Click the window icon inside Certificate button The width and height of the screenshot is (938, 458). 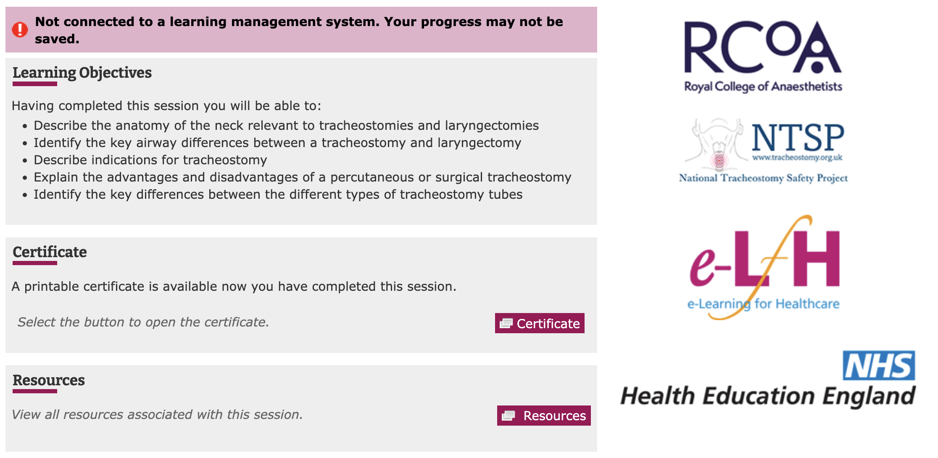(506, 323)
